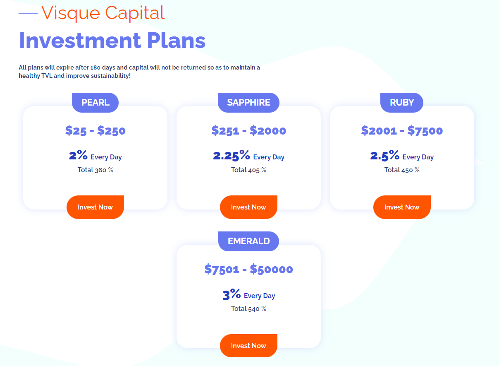Click the $25 - $250 price range
The width and height of the screenshot is (499, 366).
pyautogui.click(x=95, y=130)
